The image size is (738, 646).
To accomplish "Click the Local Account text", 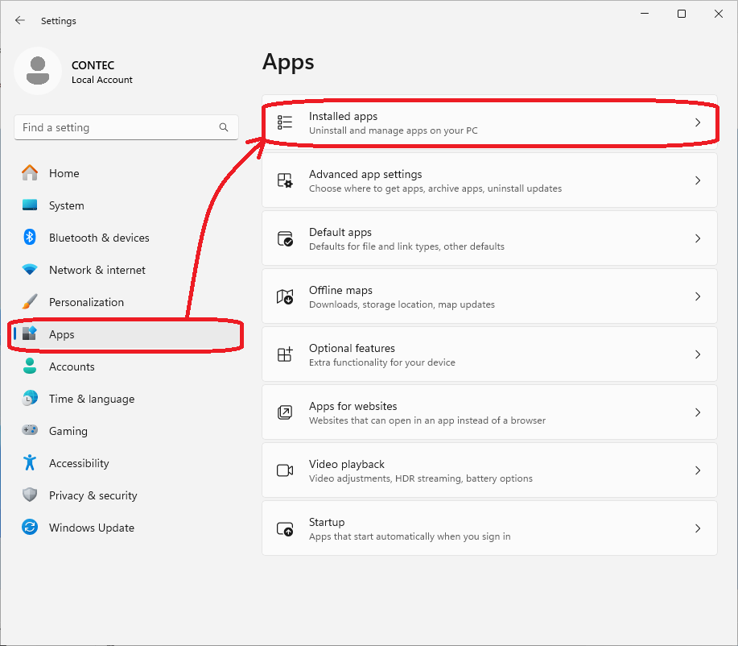I will coord(101,80).
